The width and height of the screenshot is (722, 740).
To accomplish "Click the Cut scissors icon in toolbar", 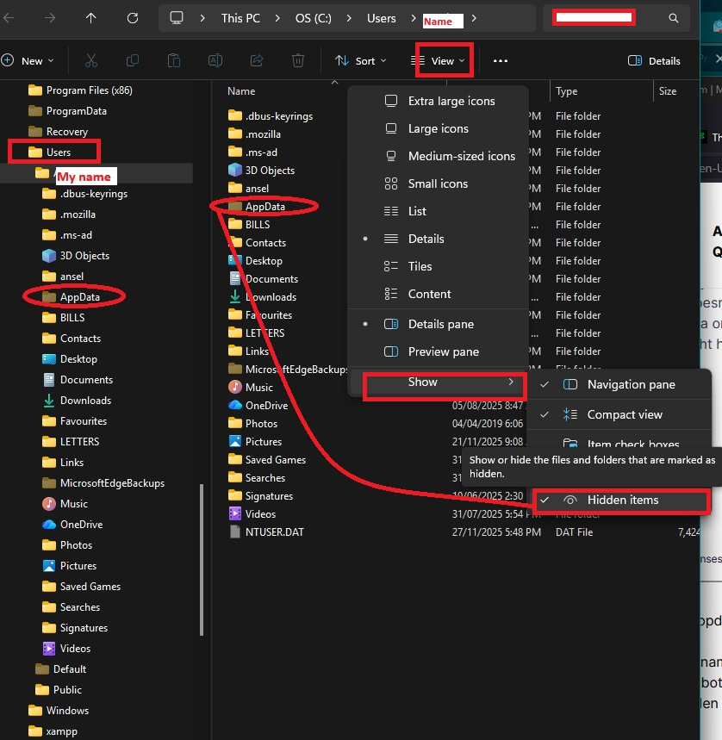I will [x=90, y=60].
